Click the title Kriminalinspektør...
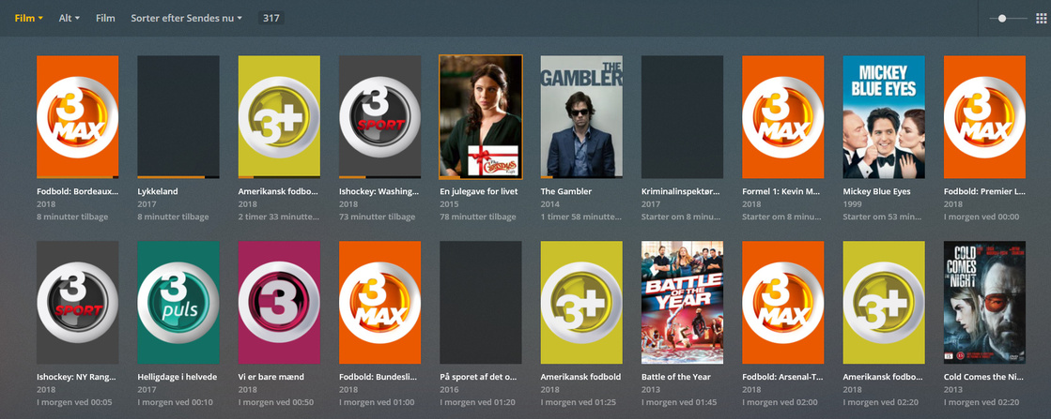The width and height of the screenshot is (1051, 419). pyautogui.click(x=681, y=191)
